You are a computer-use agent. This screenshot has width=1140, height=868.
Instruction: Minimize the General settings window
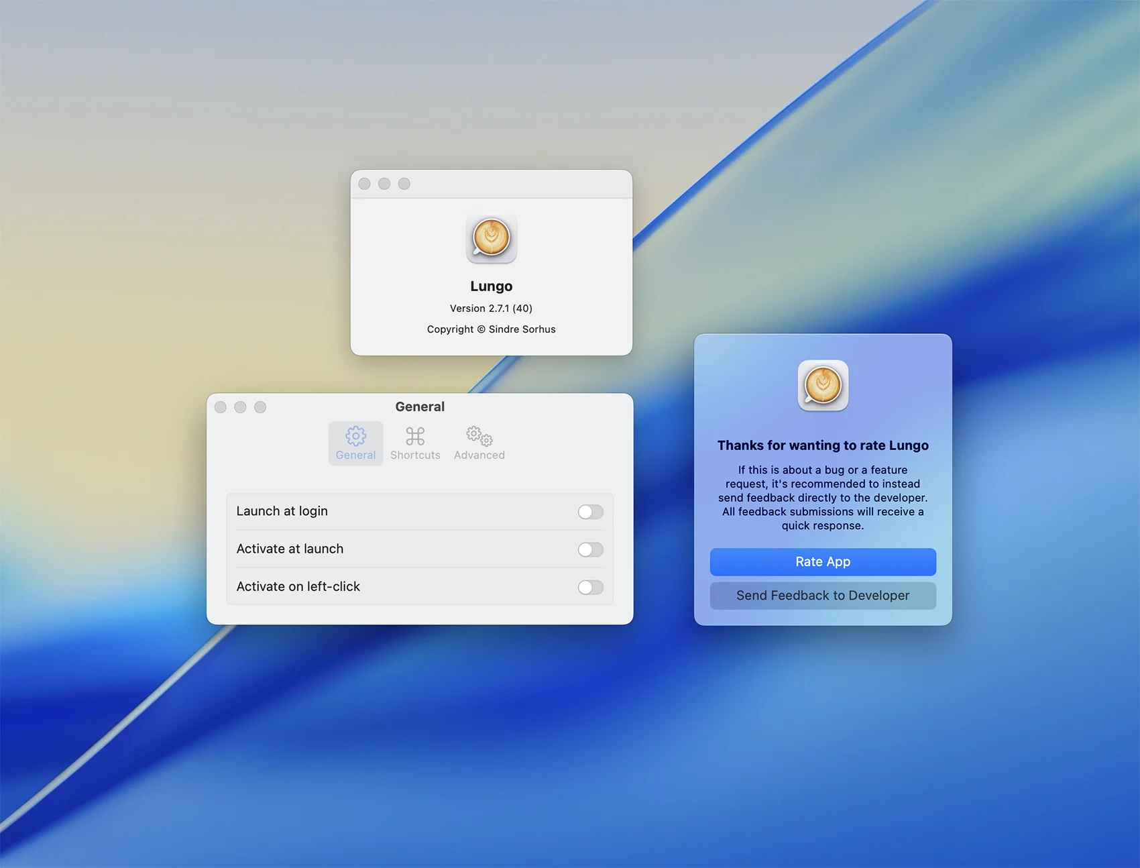(x=240, y=407)
